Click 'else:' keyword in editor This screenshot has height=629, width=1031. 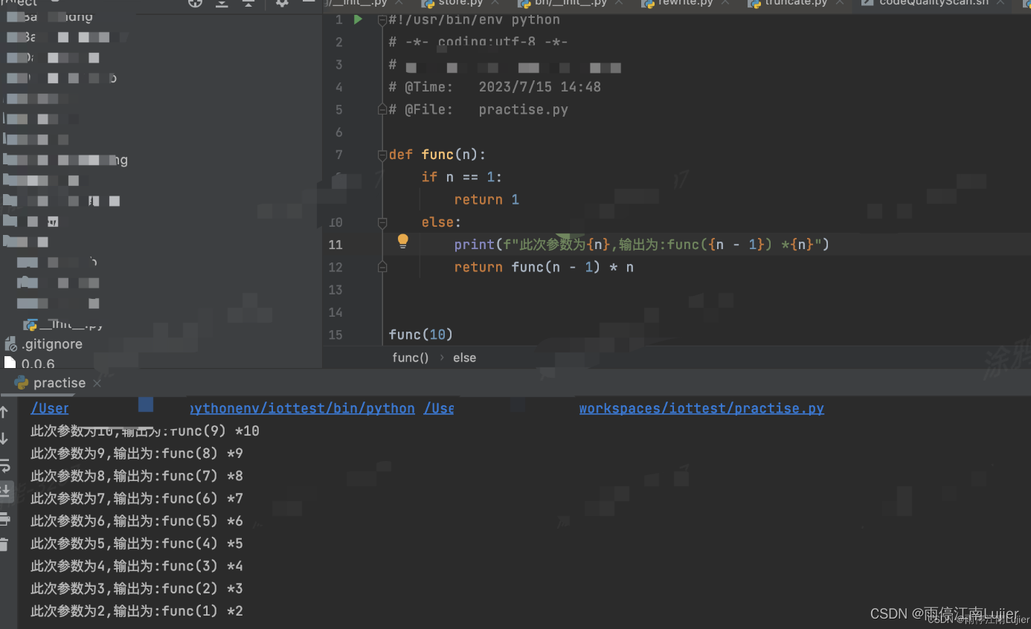coord(441,222)
